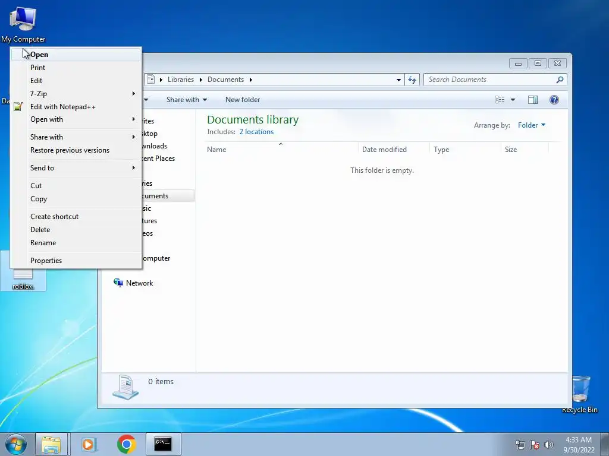609x456 pixels.
Task: Choose Delete in the context menu
Action: 76,230
